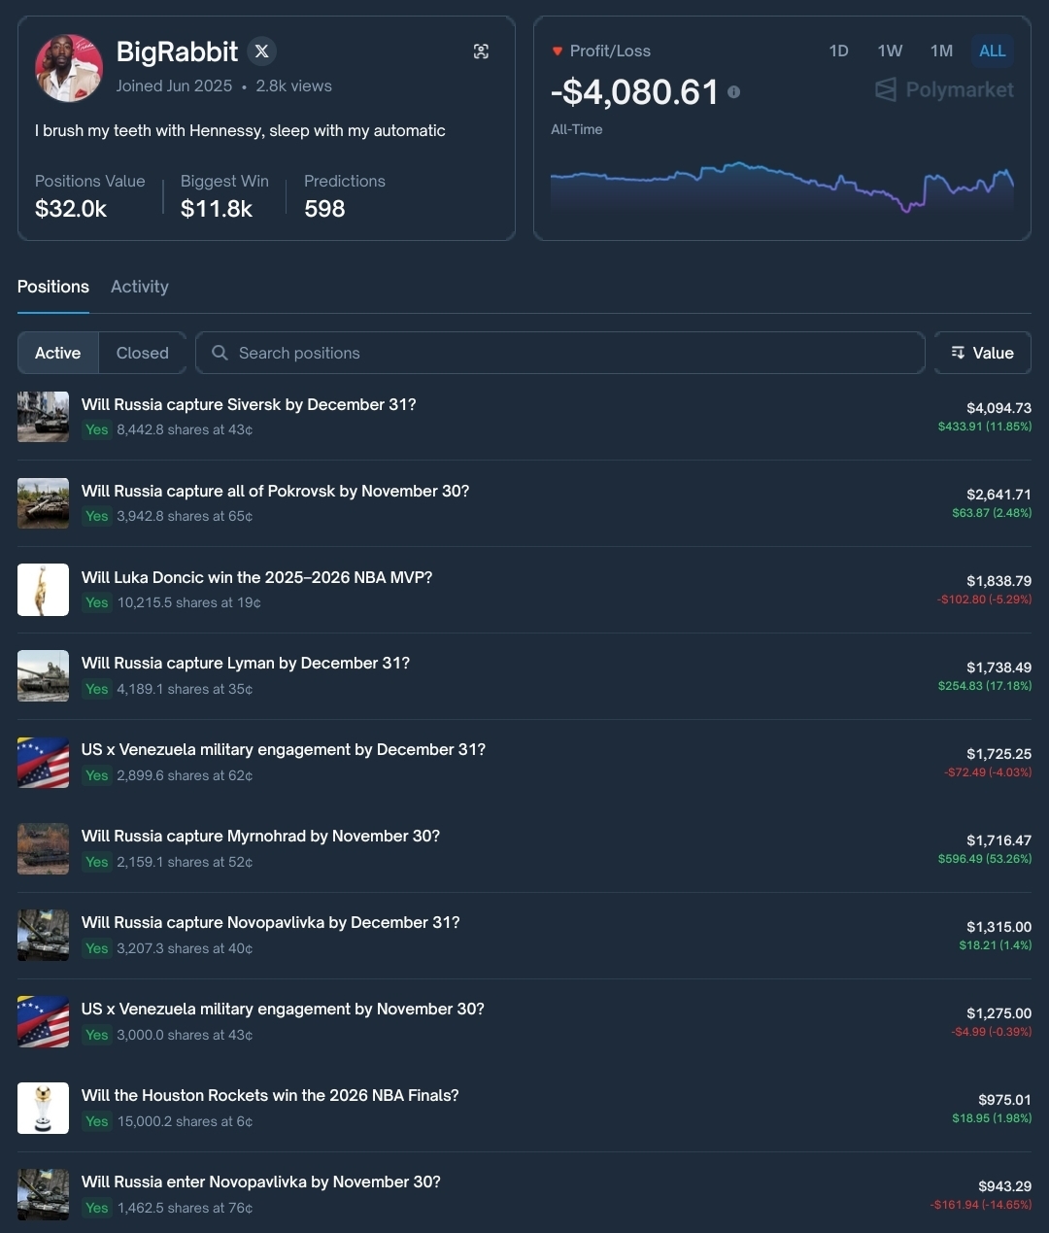
Task: Click the Biggest Win $11.8k stat
Action: [224, 196]
